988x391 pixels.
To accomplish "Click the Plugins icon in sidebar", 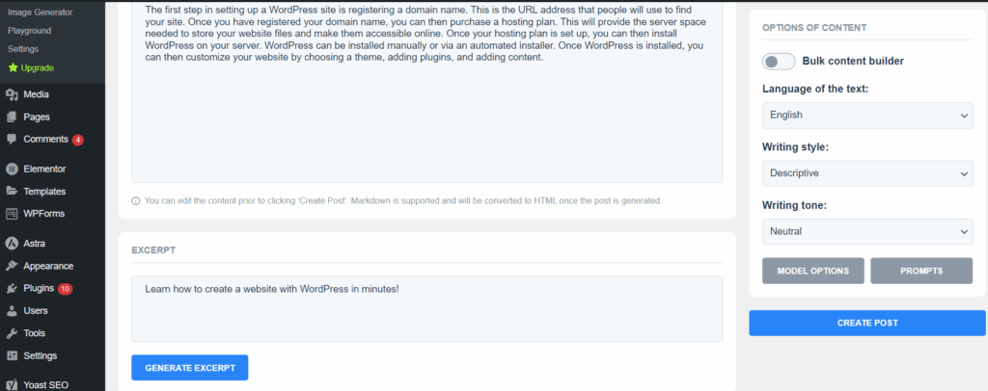I will coord(12,289).
